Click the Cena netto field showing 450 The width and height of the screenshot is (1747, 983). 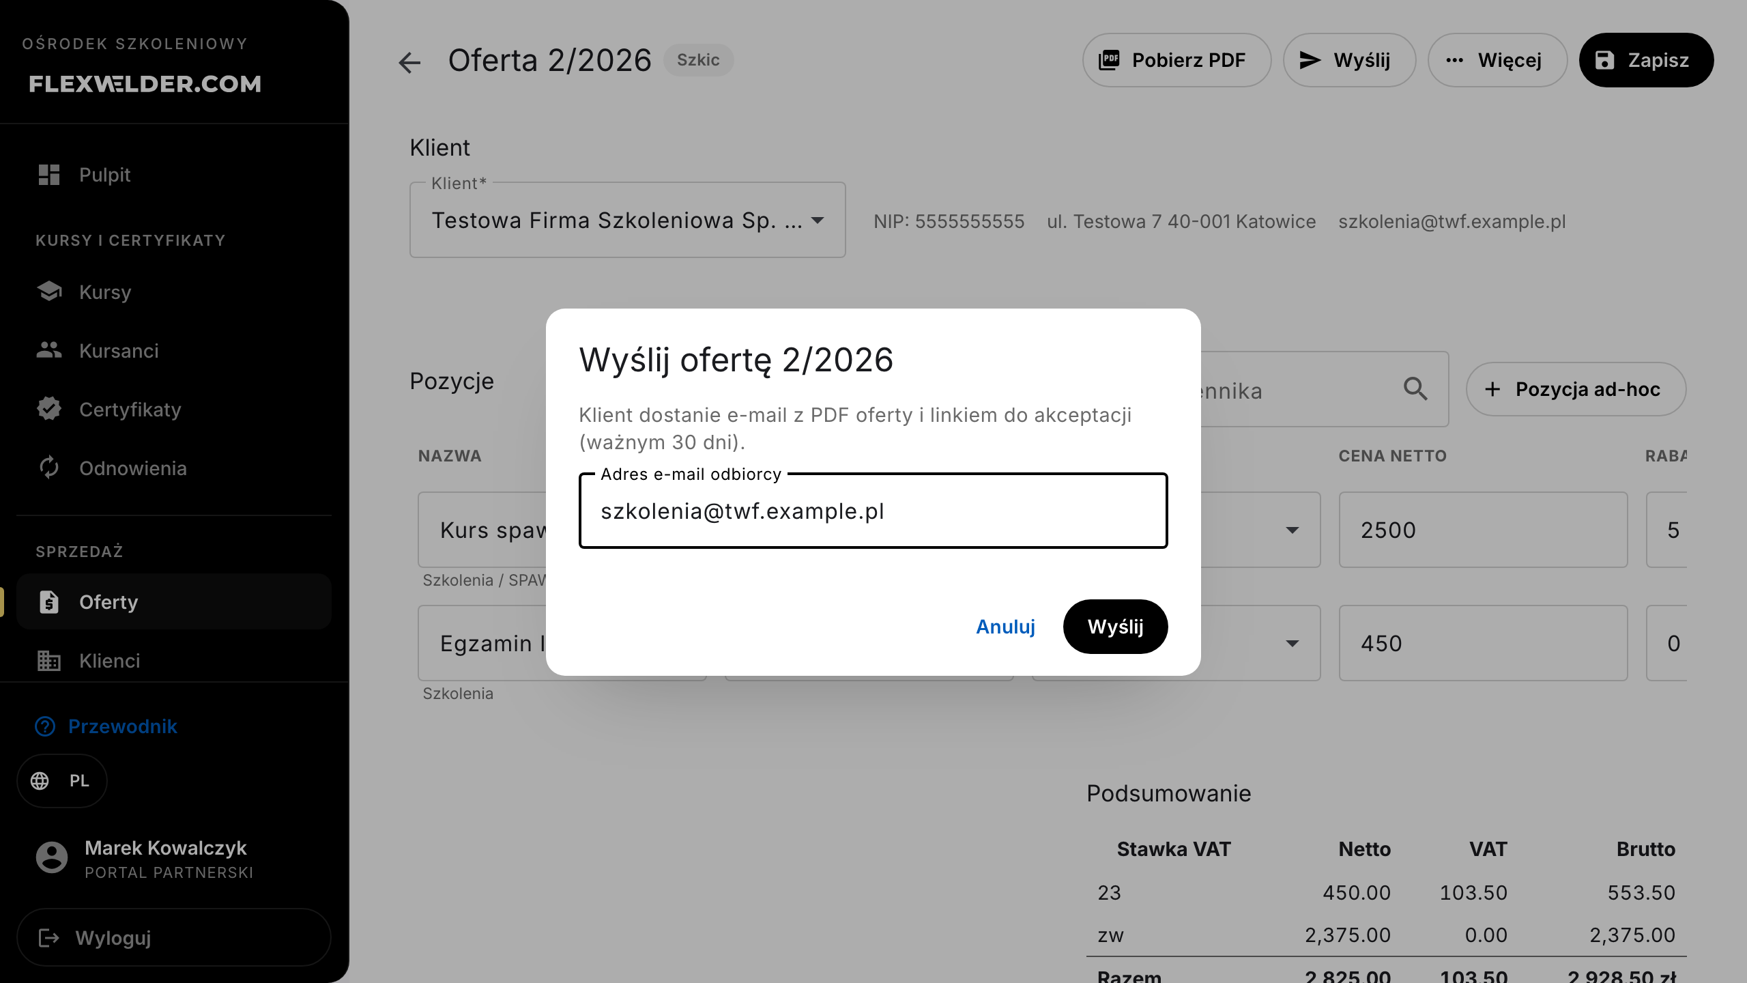click(x=1484, y=643)
